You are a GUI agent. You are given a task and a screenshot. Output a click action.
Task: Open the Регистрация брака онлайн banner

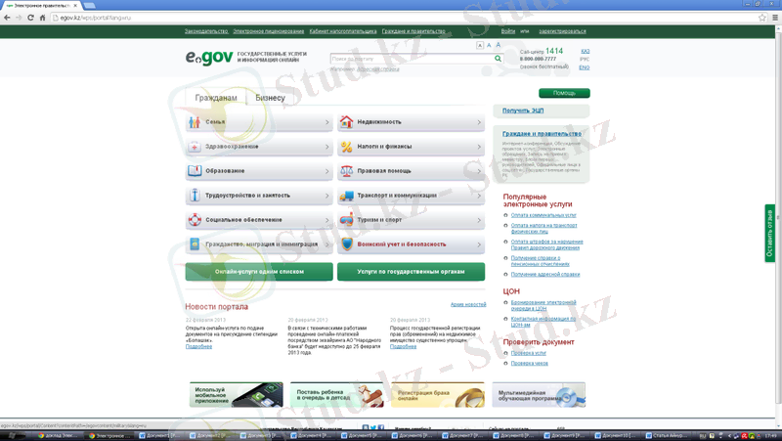point(437,395)
